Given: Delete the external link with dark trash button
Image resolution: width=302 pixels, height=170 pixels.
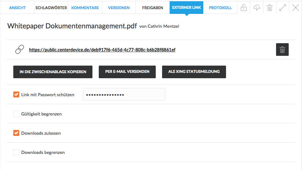Looking at the screenshot, I should [x=282, y=50].
